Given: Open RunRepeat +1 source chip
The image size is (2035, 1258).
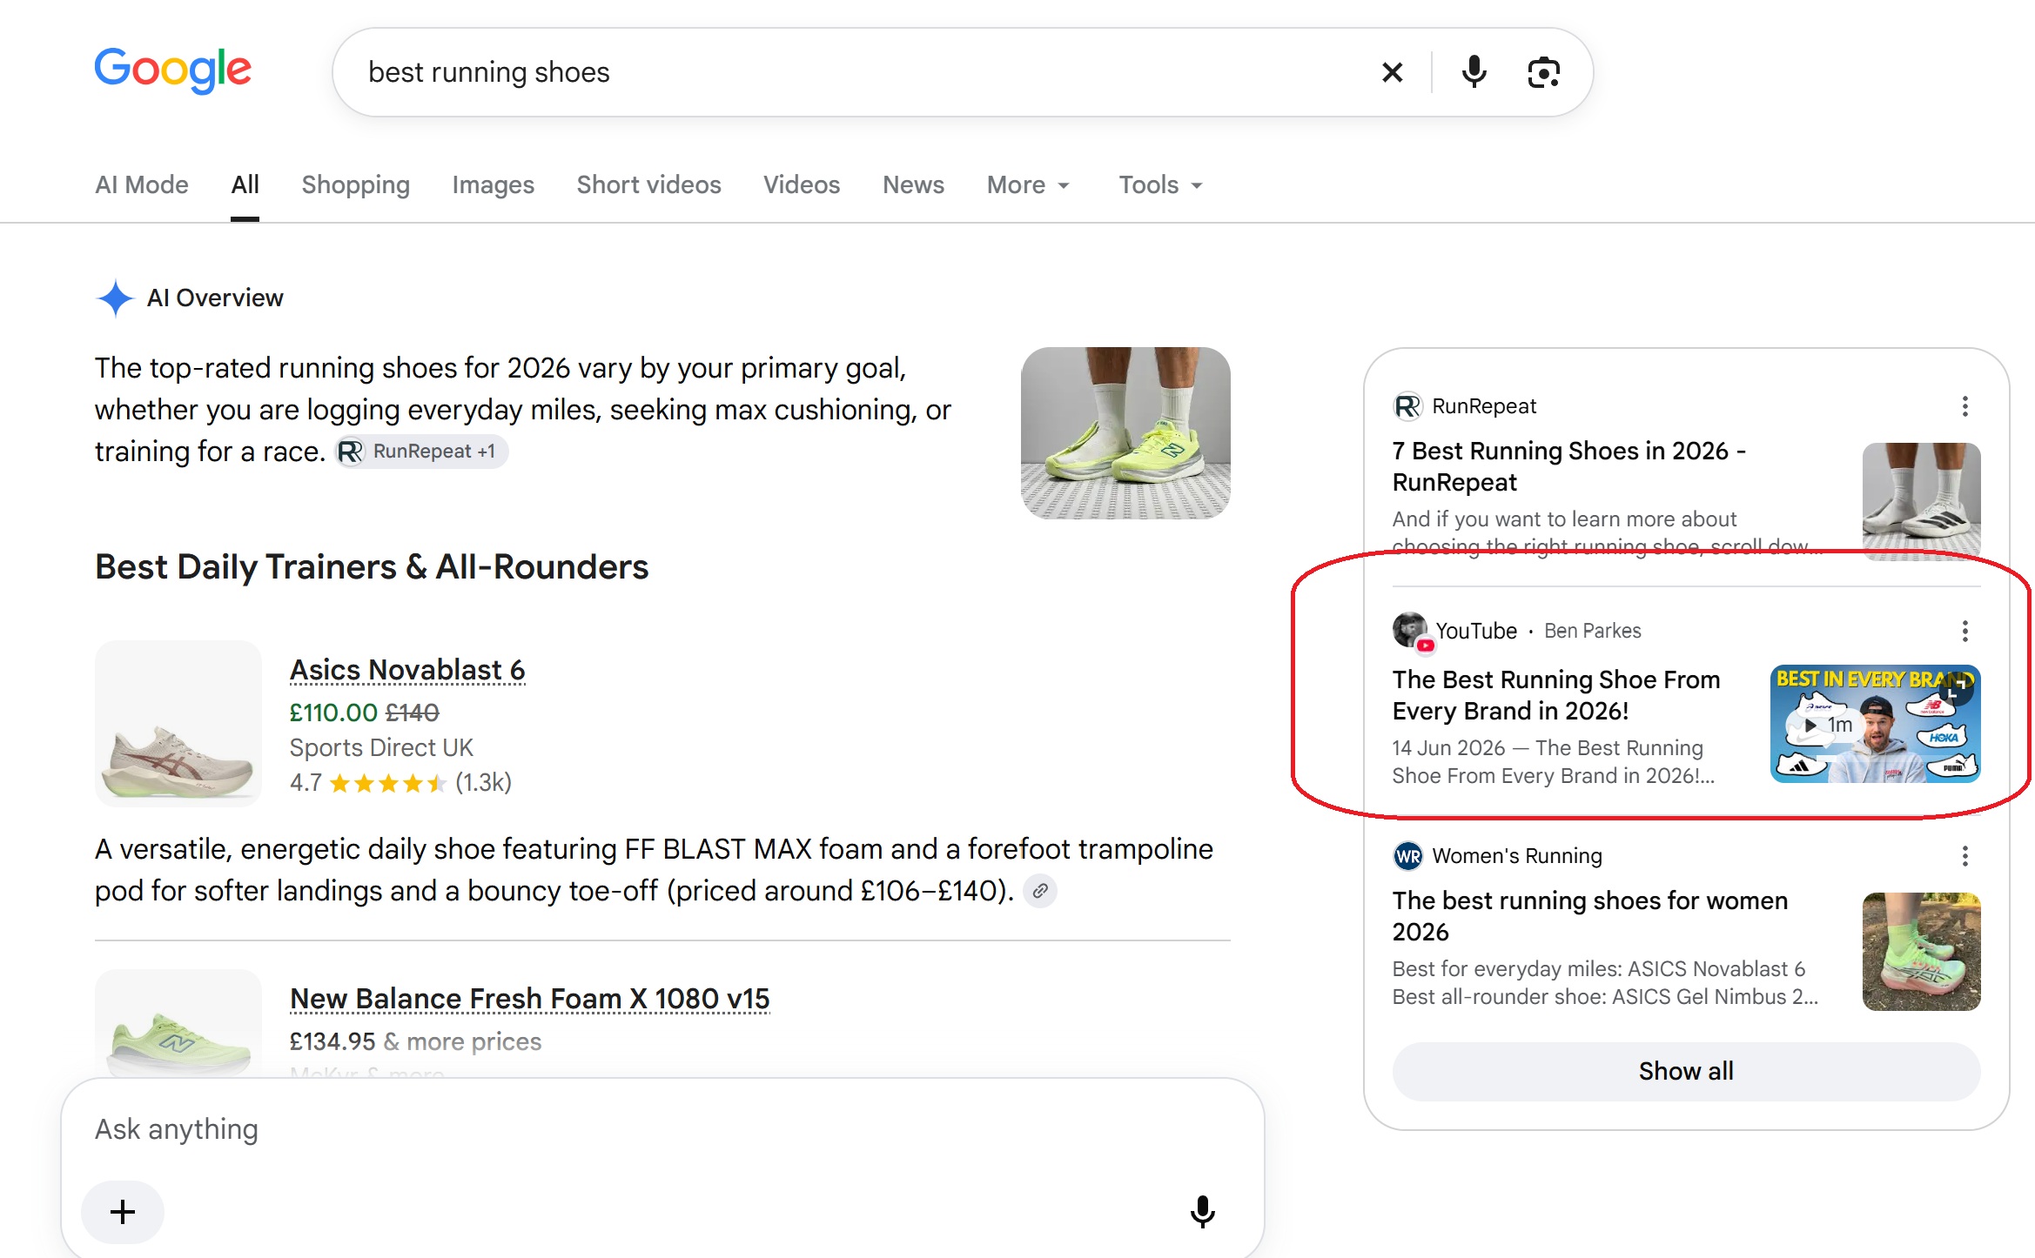Looking at the screenshot, I should tap(422, 452).
